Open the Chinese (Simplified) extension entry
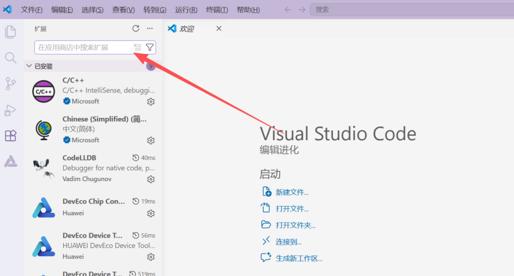514x276 pixels. (x=94, y=130)
